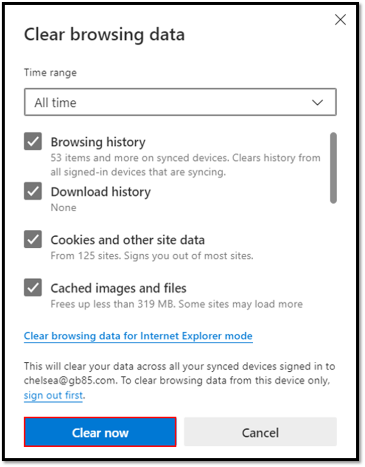Uncheck the Browsing history checkbox
365x467 pixels.
coord(33,141)
